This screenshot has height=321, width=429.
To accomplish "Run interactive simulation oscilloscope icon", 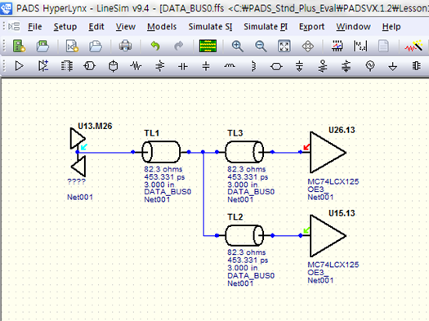I will (337, 46).
